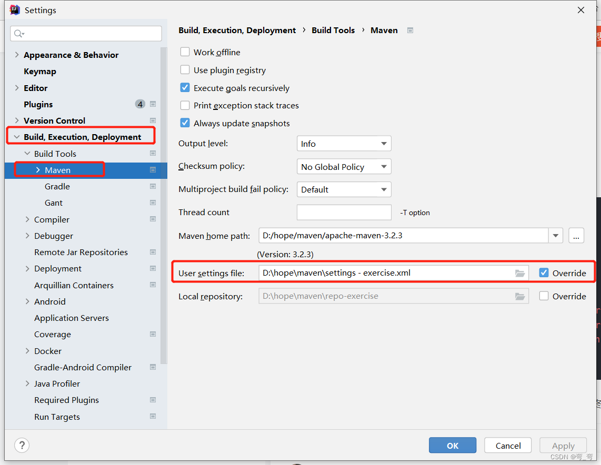
Task: Click project-level icon next to Gradle-Android Compiler
Action: [153, 367]
